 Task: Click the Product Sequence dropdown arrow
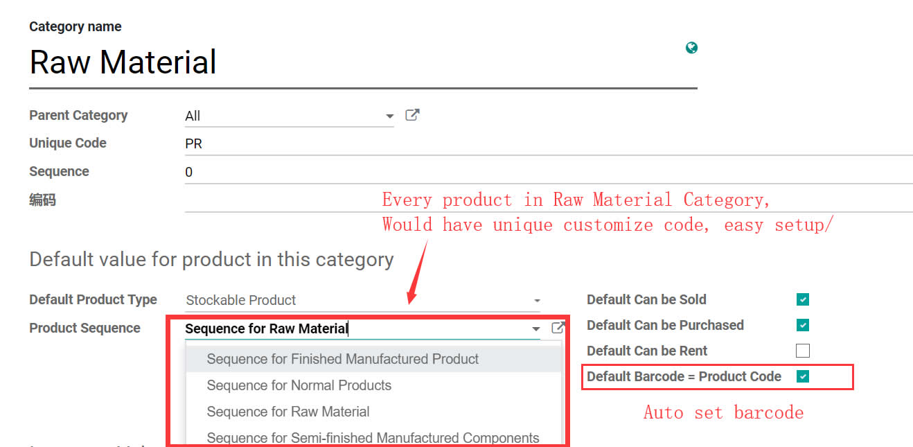click(535, 329)
